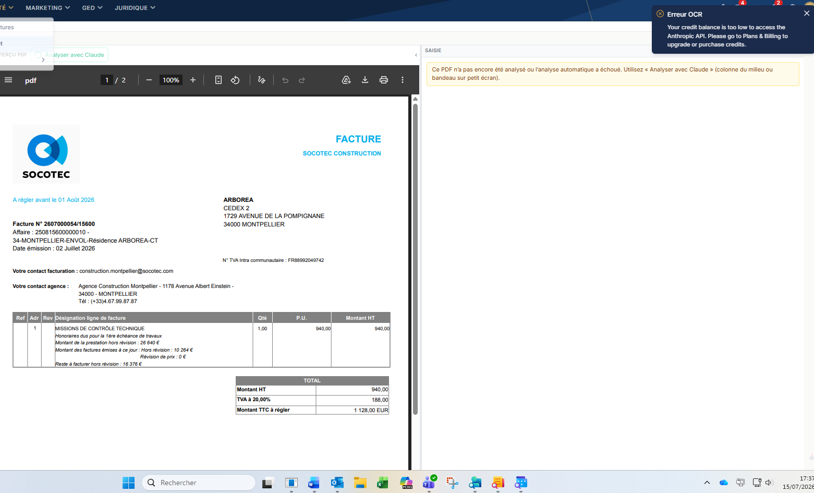The image size is (814, 493).
Task: Print the PDF invoice
Action: point(384,80)
